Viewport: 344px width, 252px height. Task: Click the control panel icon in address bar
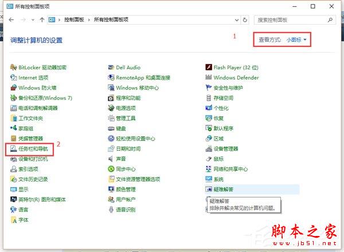pyautogui.click(x=52, y=20)
